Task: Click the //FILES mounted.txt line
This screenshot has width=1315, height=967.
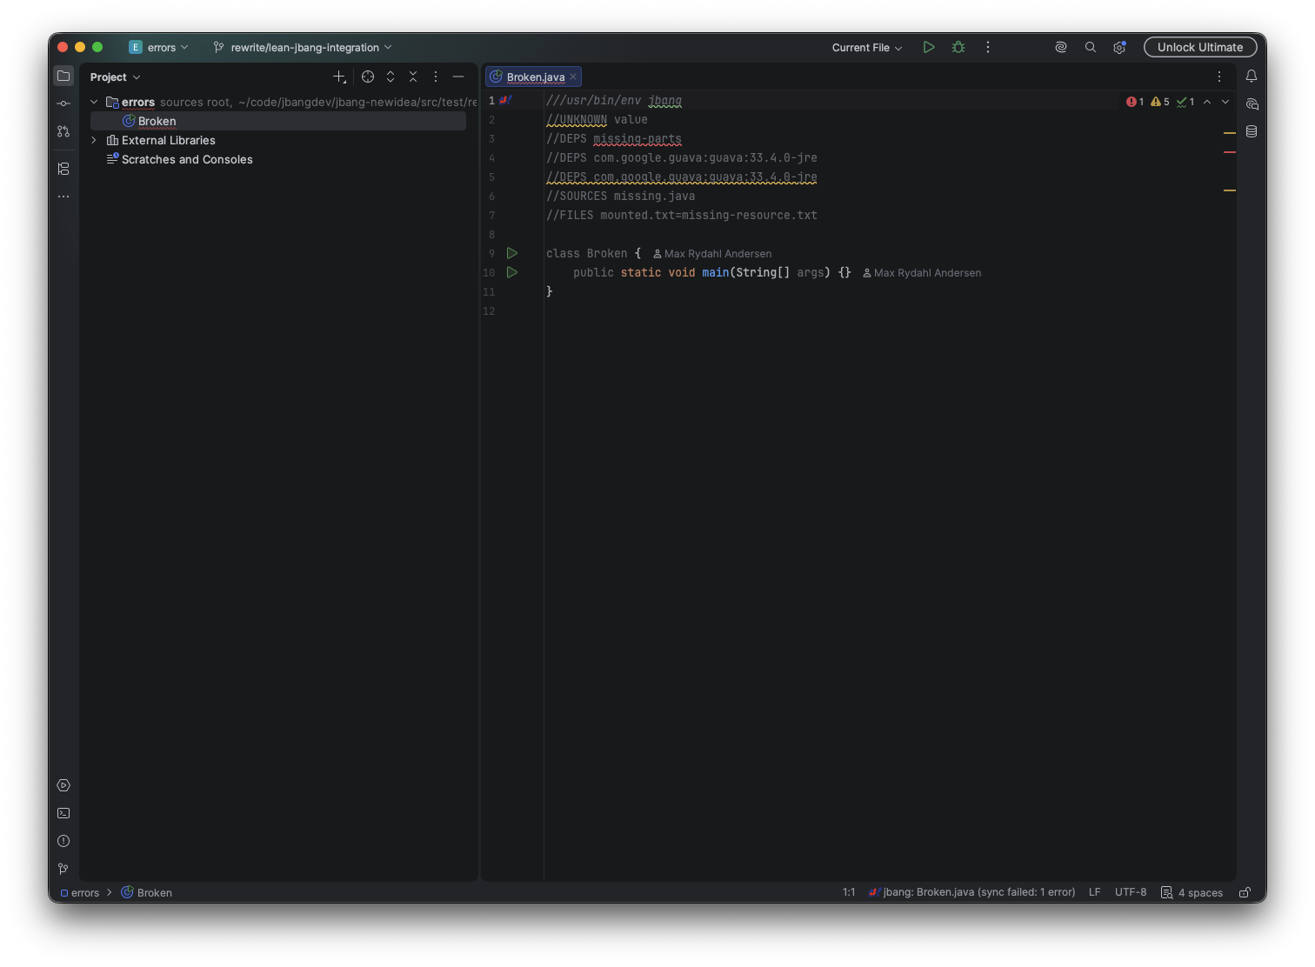Action: tap(682, 216)
